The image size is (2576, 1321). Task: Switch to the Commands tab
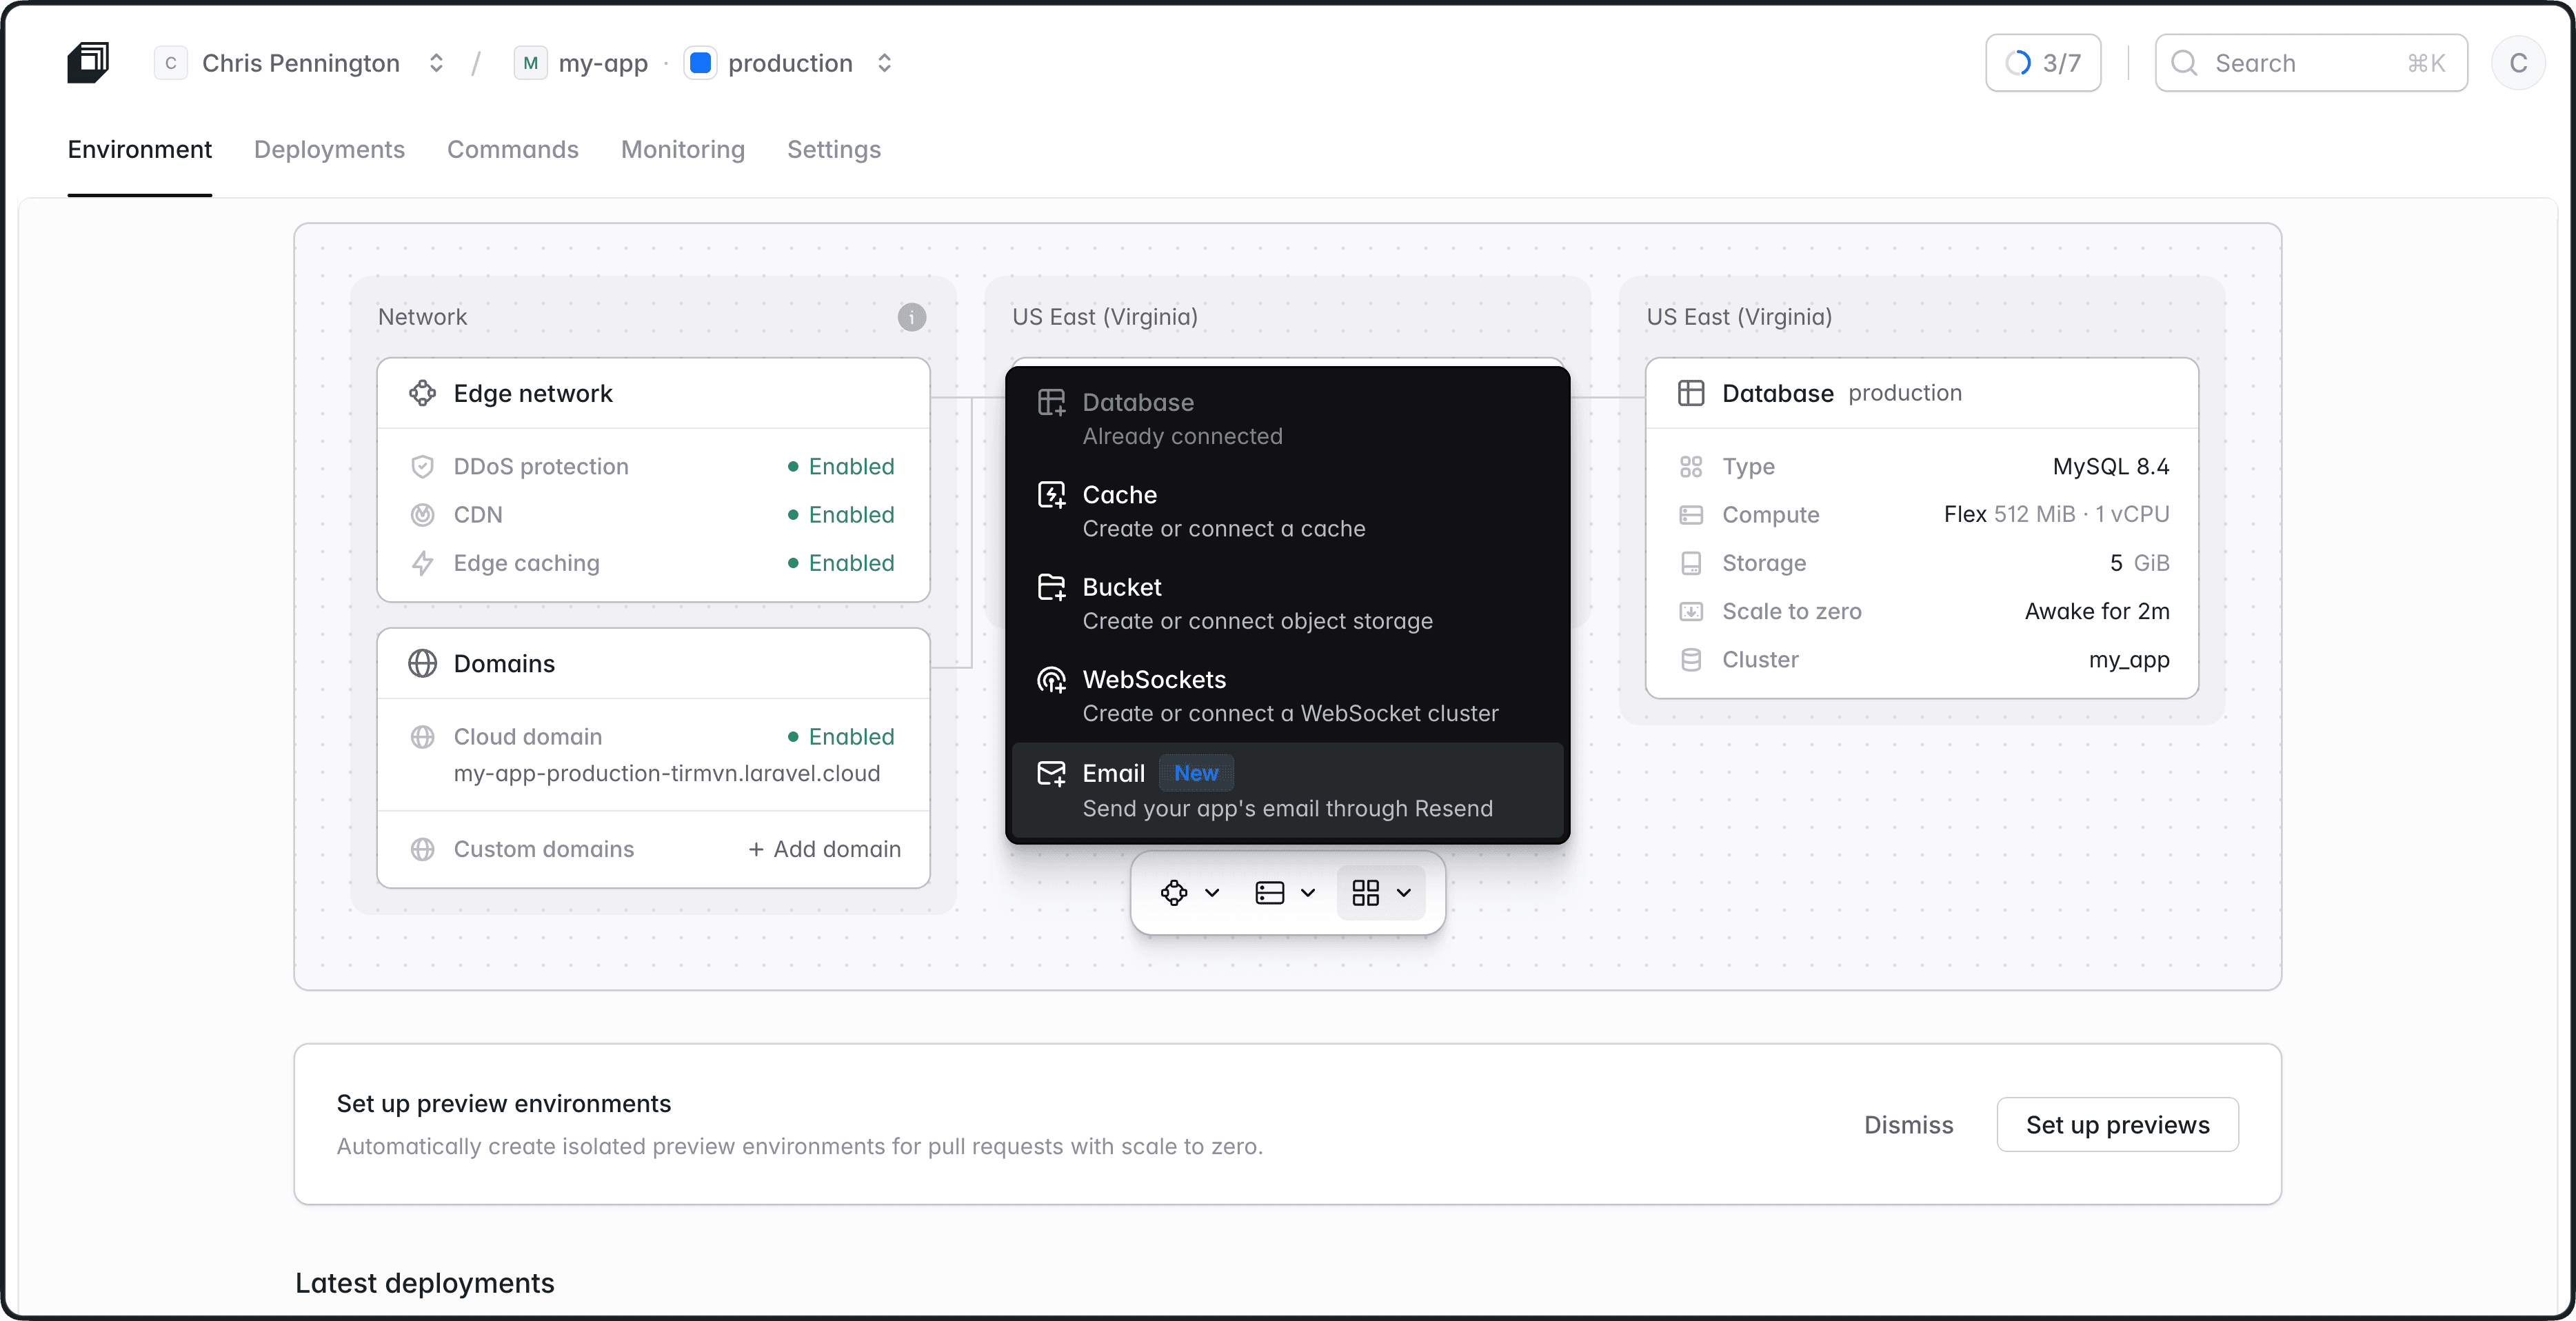512,150
